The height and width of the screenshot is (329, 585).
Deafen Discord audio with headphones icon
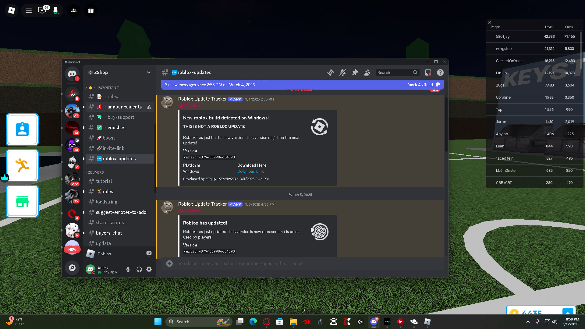pos(139,269)
